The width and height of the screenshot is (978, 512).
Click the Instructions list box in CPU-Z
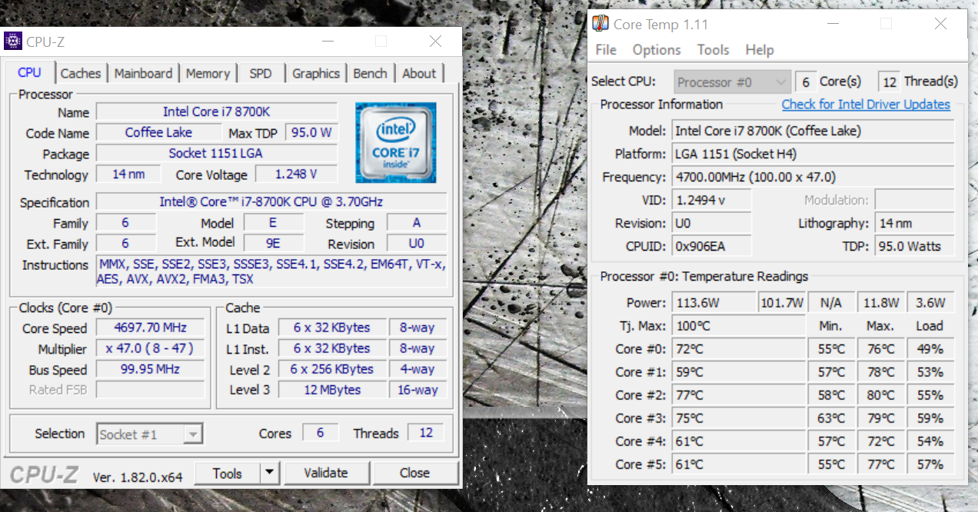[271, 272]
